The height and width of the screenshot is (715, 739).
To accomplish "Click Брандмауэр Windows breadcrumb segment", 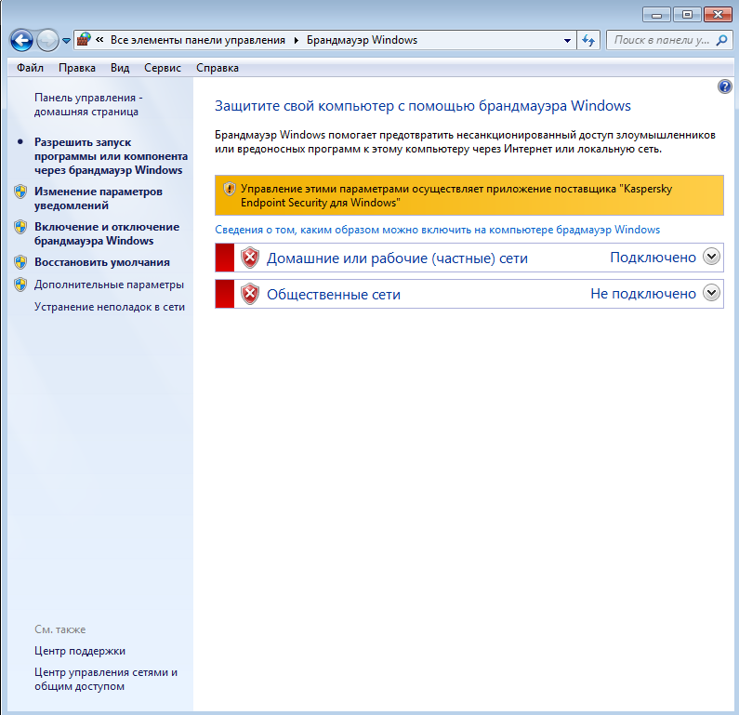I will click(x=362, y=40).
